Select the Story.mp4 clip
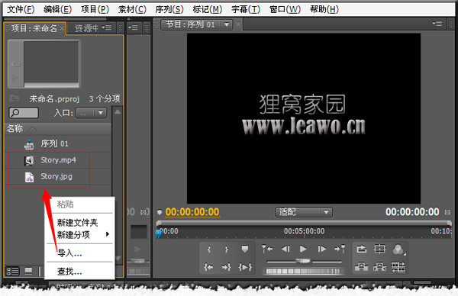Viewport: 458px width, 296px height. click(58, 160)
